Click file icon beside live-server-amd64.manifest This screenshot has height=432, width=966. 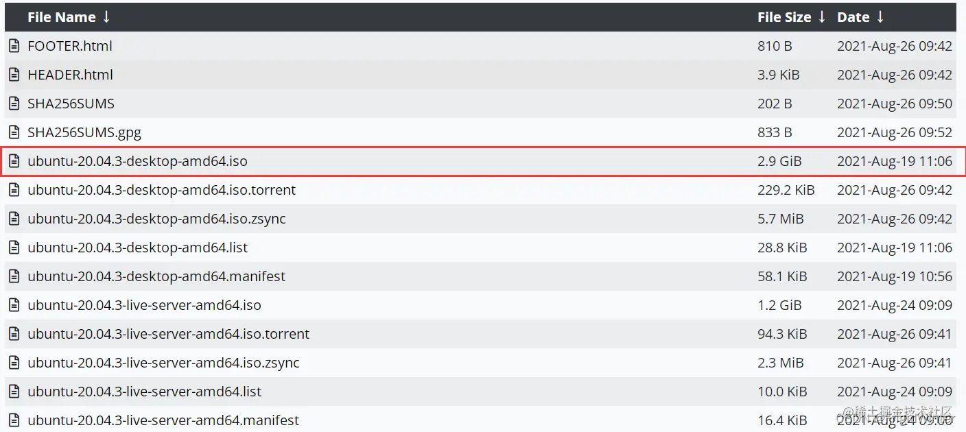point(14,420)
